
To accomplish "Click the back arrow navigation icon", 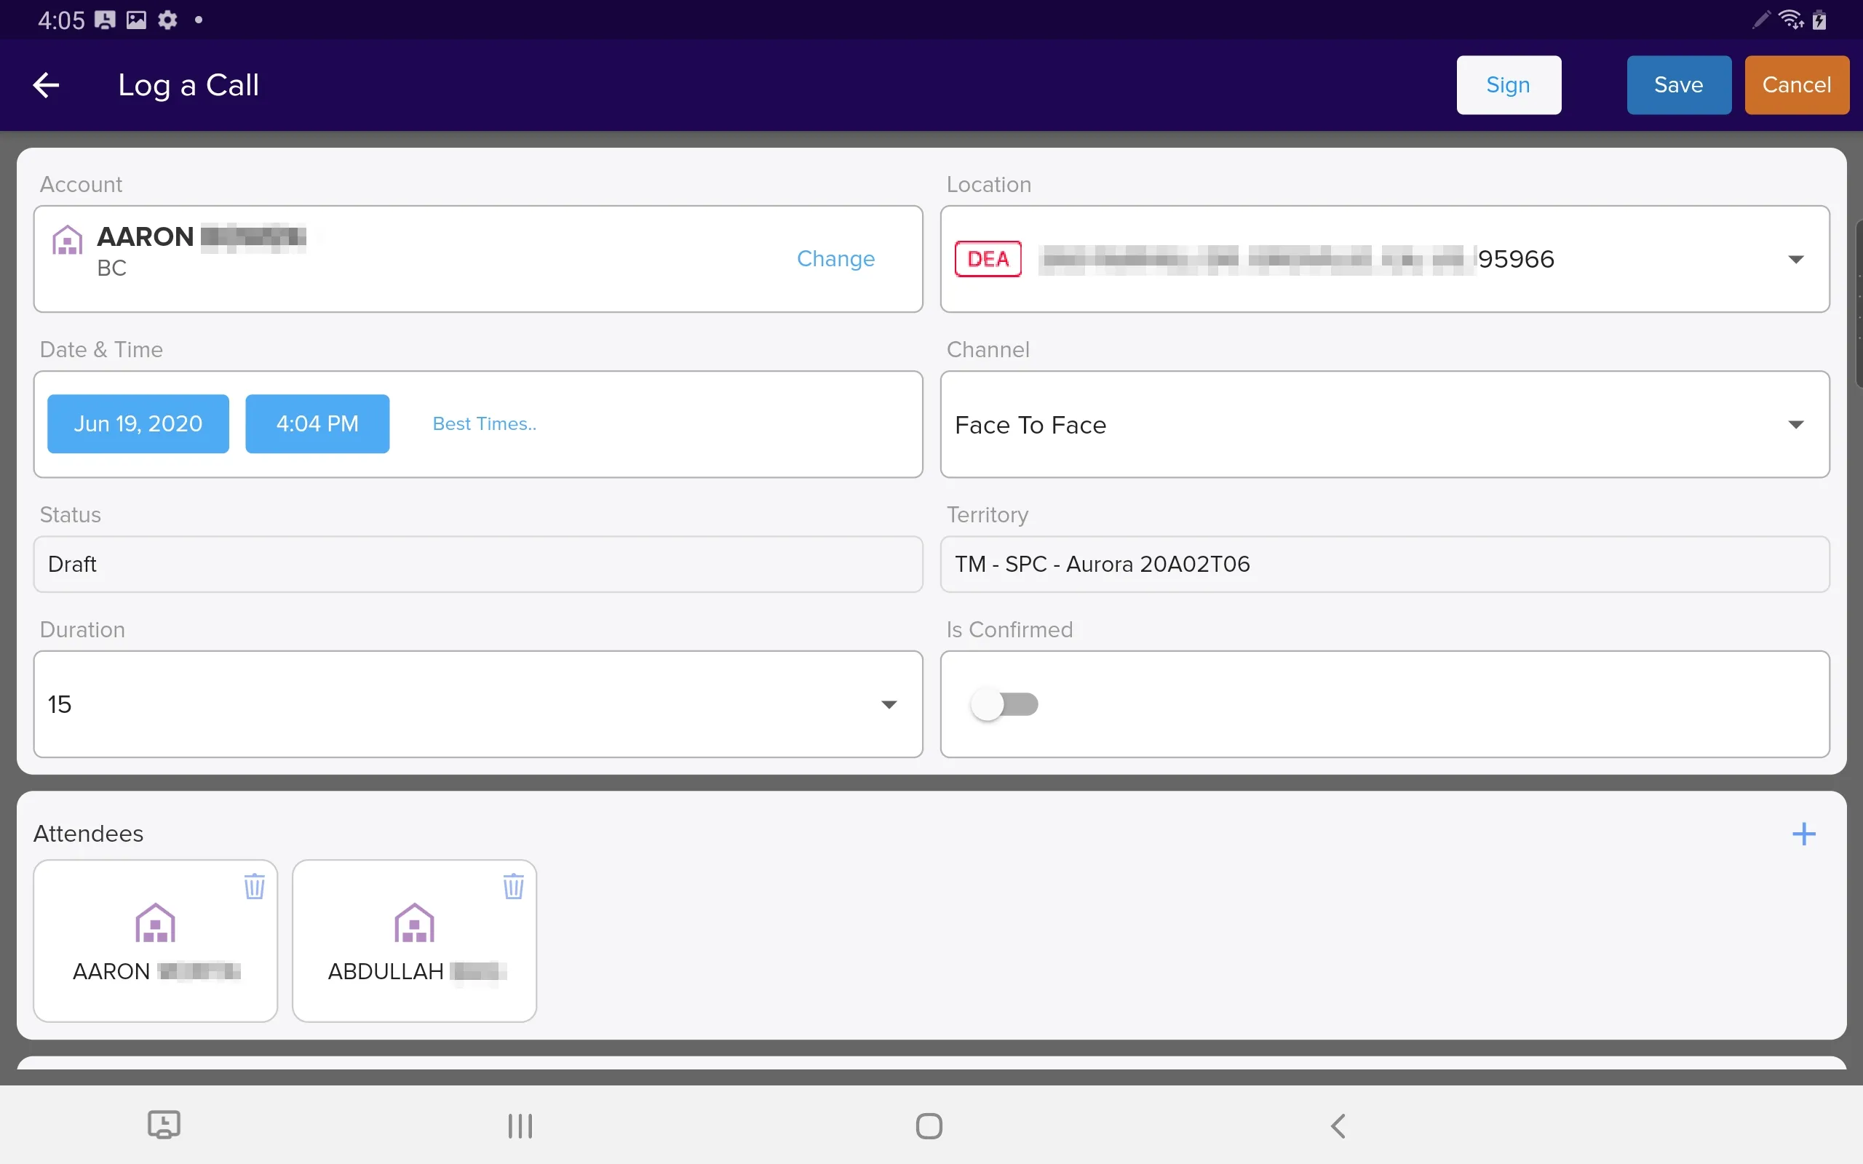I will click(46, 83).
